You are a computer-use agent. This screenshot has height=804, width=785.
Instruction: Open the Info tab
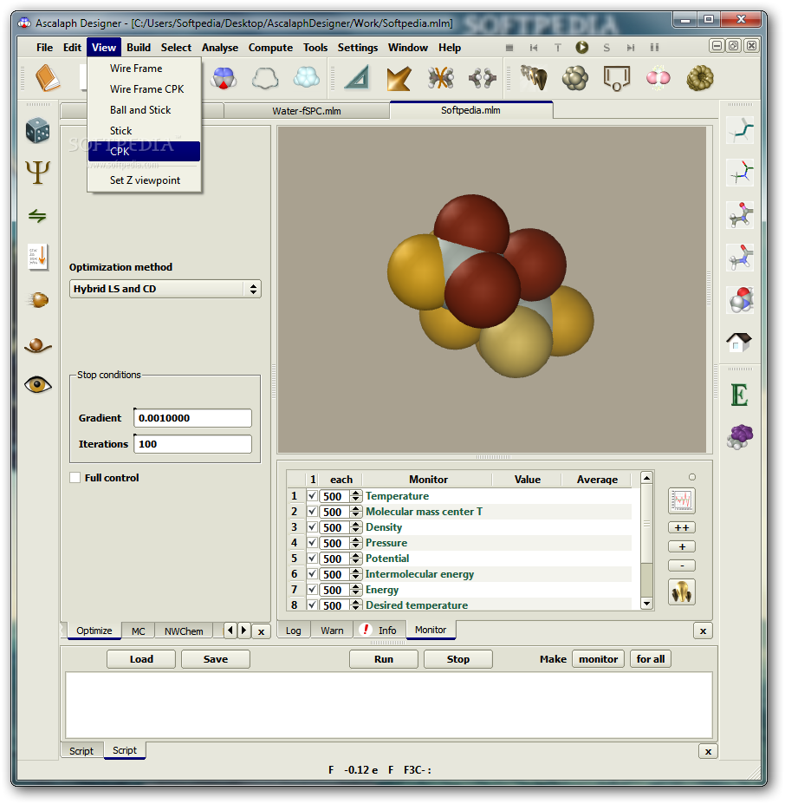[x=380, y=631]
